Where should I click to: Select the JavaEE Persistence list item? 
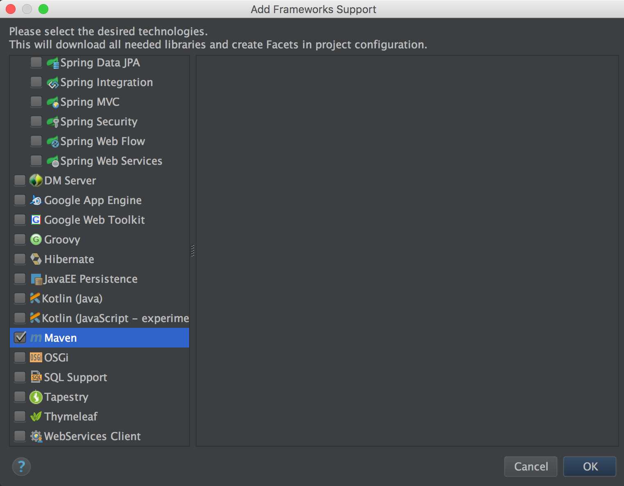point(99,279)
